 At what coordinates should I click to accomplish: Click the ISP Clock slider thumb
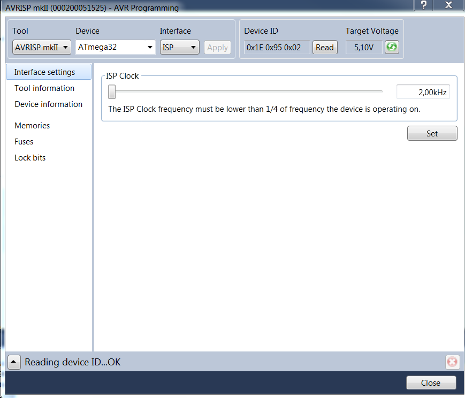click(112, 91)
